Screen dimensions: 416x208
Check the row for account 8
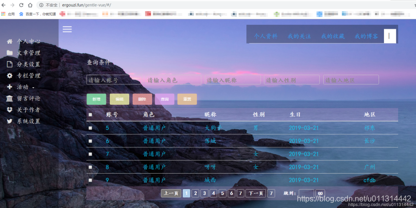(90, 167)
